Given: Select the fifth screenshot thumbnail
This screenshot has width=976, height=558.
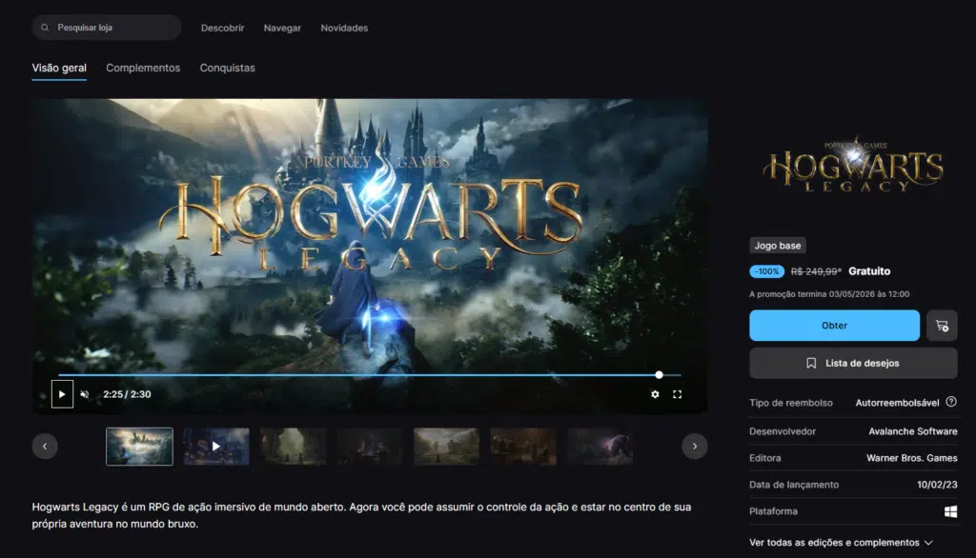Looking at the screenshot, I should click(x=447, y=446).
